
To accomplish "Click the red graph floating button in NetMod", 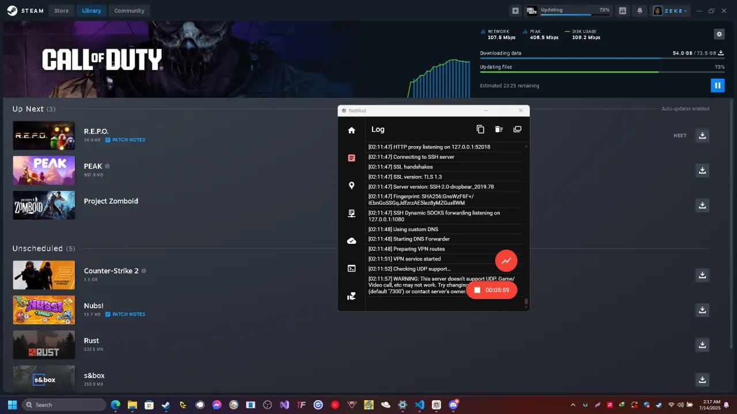I will tap(506, 260).
